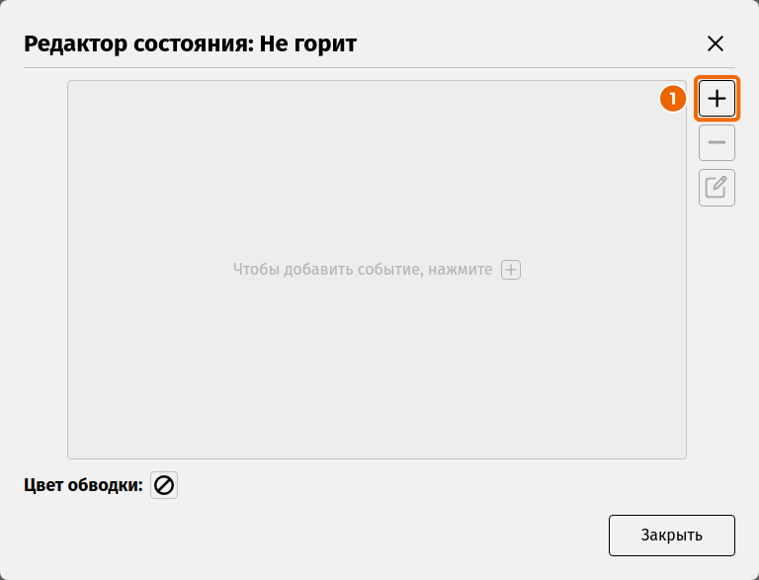Image resolution: width=759 pixels, height=580 pixels.
Task: Add a new event with the plus button
Action: click(x=717, y=99)
